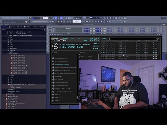Select the PRESETS browser tab
The height and width of the screenshot is (125, 167).
[27, 27]
